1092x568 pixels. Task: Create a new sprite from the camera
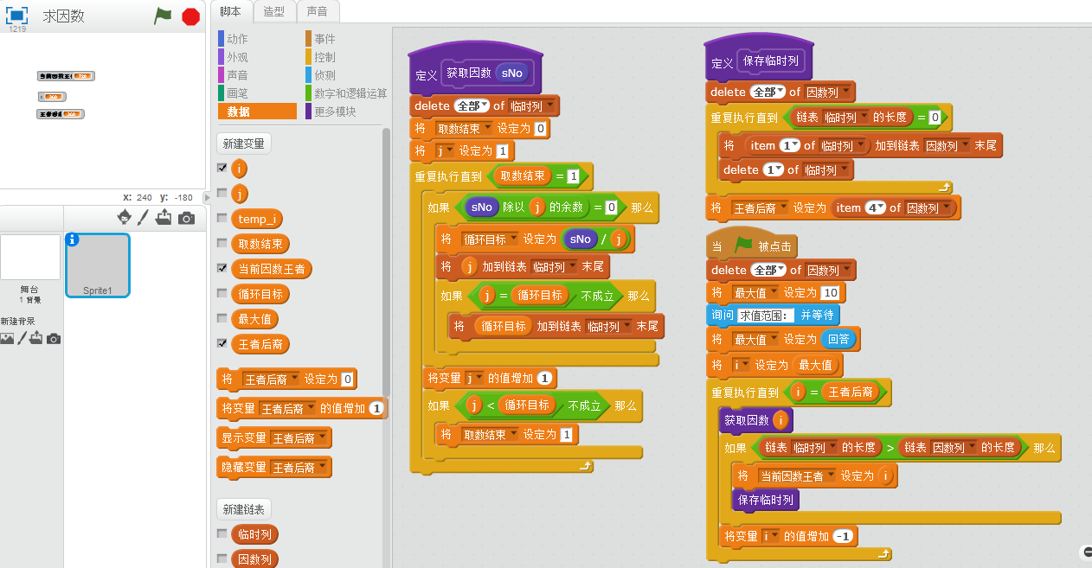pyautogui.click(x=186, y=219)
